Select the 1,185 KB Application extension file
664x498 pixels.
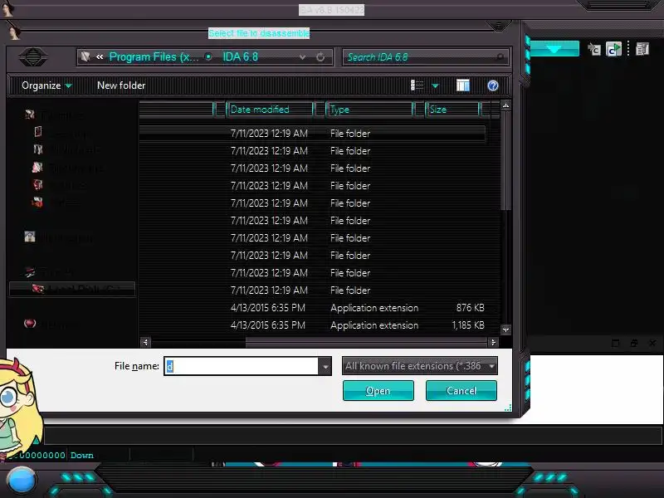[312, 325]
